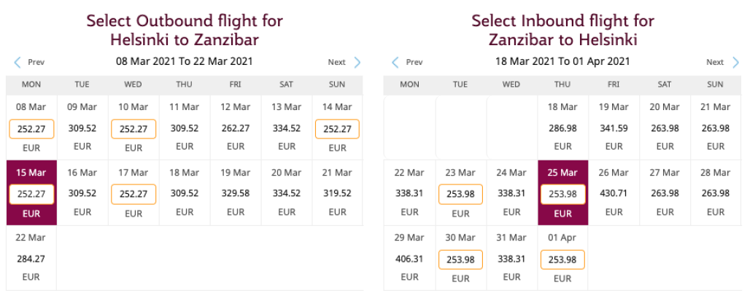The height and width of the screenshot is (304, 747).
Task: Click the outbound Prev chevron arrow
Action: click(18, 63)
